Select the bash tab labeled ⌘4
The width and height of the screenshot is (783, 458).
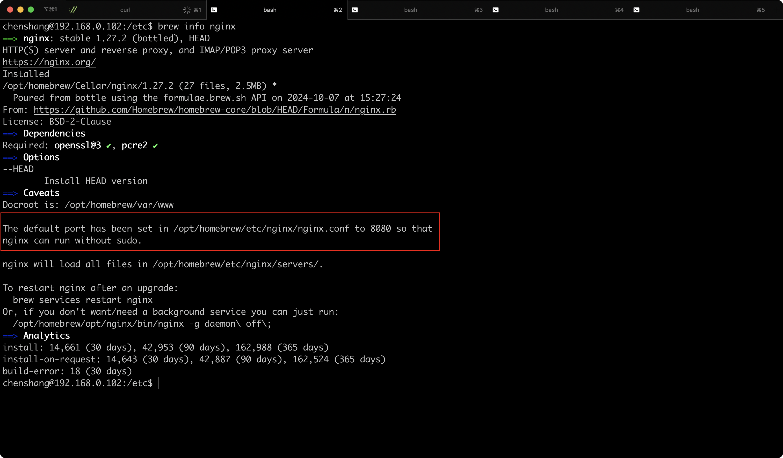pos(551,10)
